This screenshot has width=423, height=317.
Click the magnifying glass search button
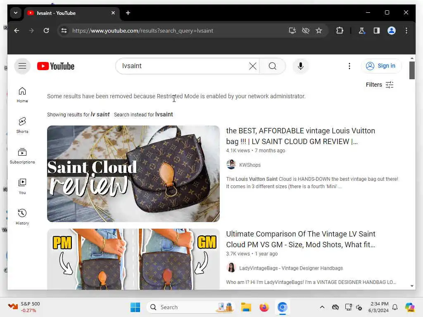[273, 66]
